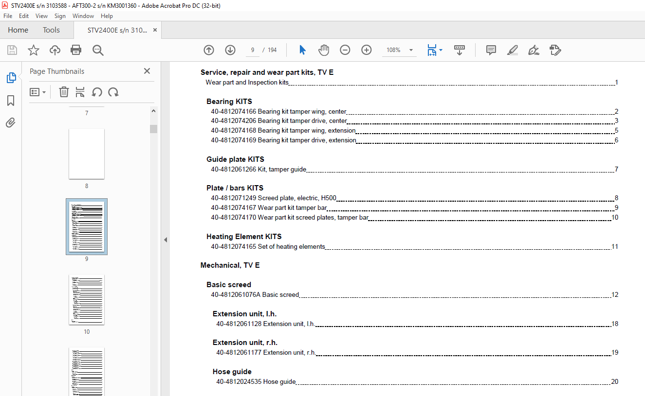Screen dimensions: 645x396
Task: Select the Highlight text tool
Action: click(512, 50)
